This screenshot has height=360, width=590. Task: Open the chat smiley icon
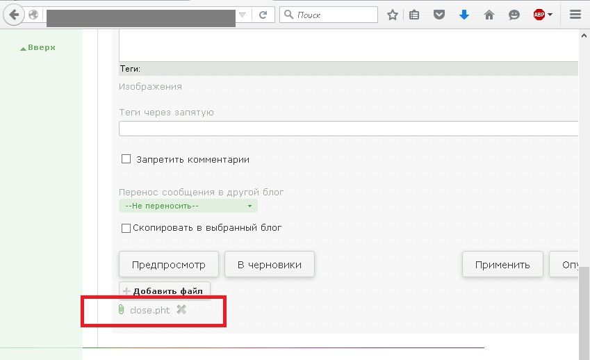pyautogui.click(x=514, y=15)
